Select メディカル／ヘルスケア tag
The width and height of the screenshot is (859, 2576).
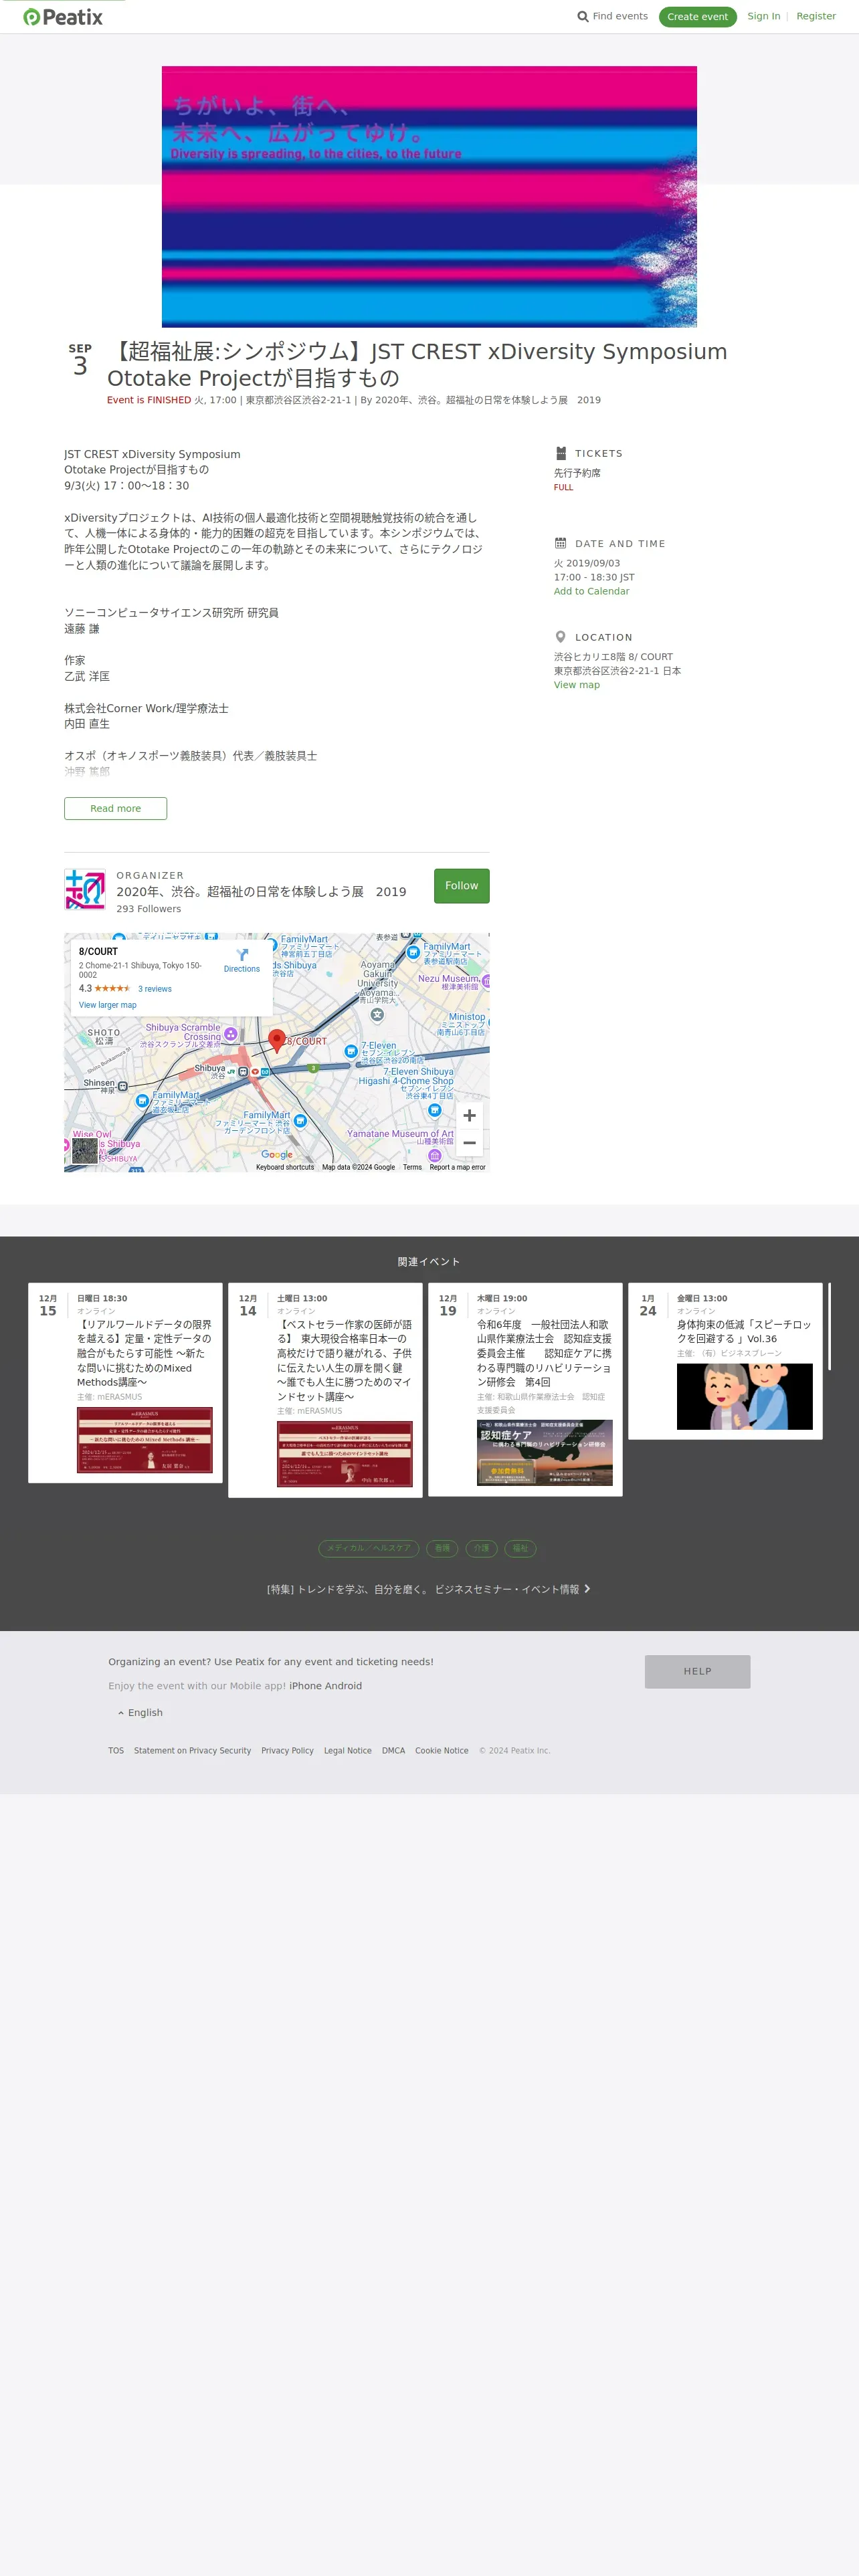(x=369, y=1548)
